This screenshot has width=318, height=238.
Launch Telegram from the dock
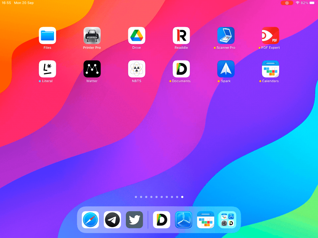tap(112, 220)
